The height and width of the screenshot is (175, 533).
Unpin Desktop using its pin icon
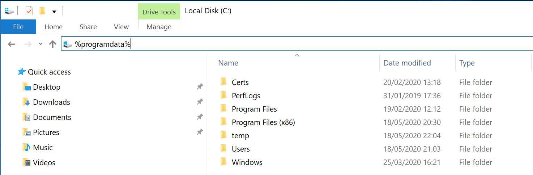pos(200,87)
